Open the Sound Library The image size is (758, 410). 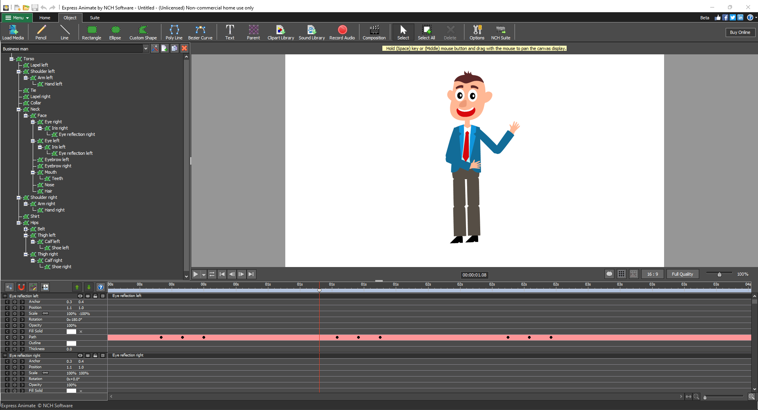coord(311,32)
